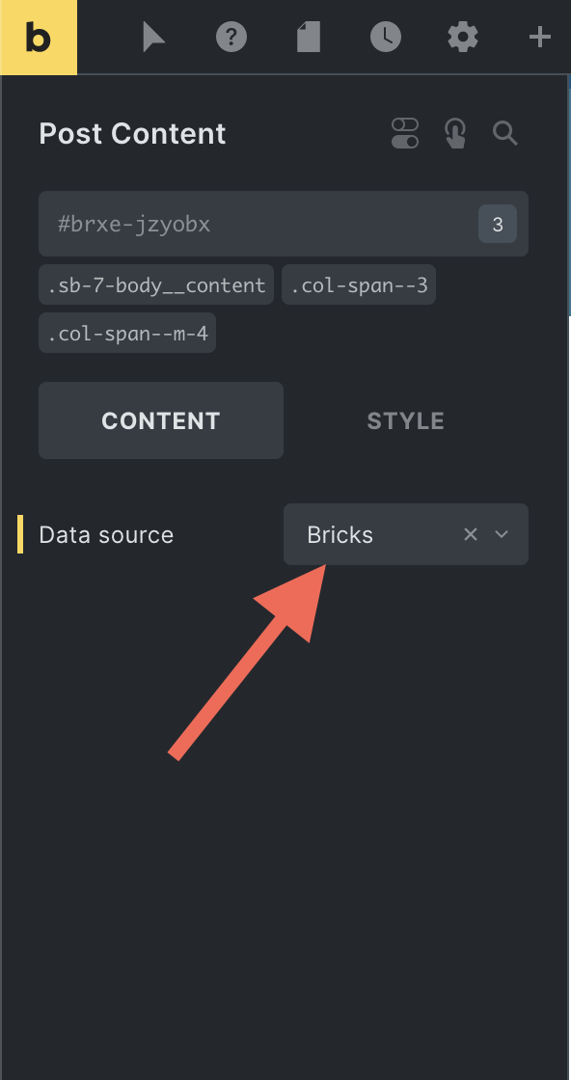Select the .sb-7-body__content class chip
Viewport: 571px width, 1080px height.
tap(156, 284)
